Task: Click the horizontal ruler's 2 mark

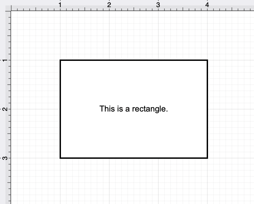Action: point(109,5)
